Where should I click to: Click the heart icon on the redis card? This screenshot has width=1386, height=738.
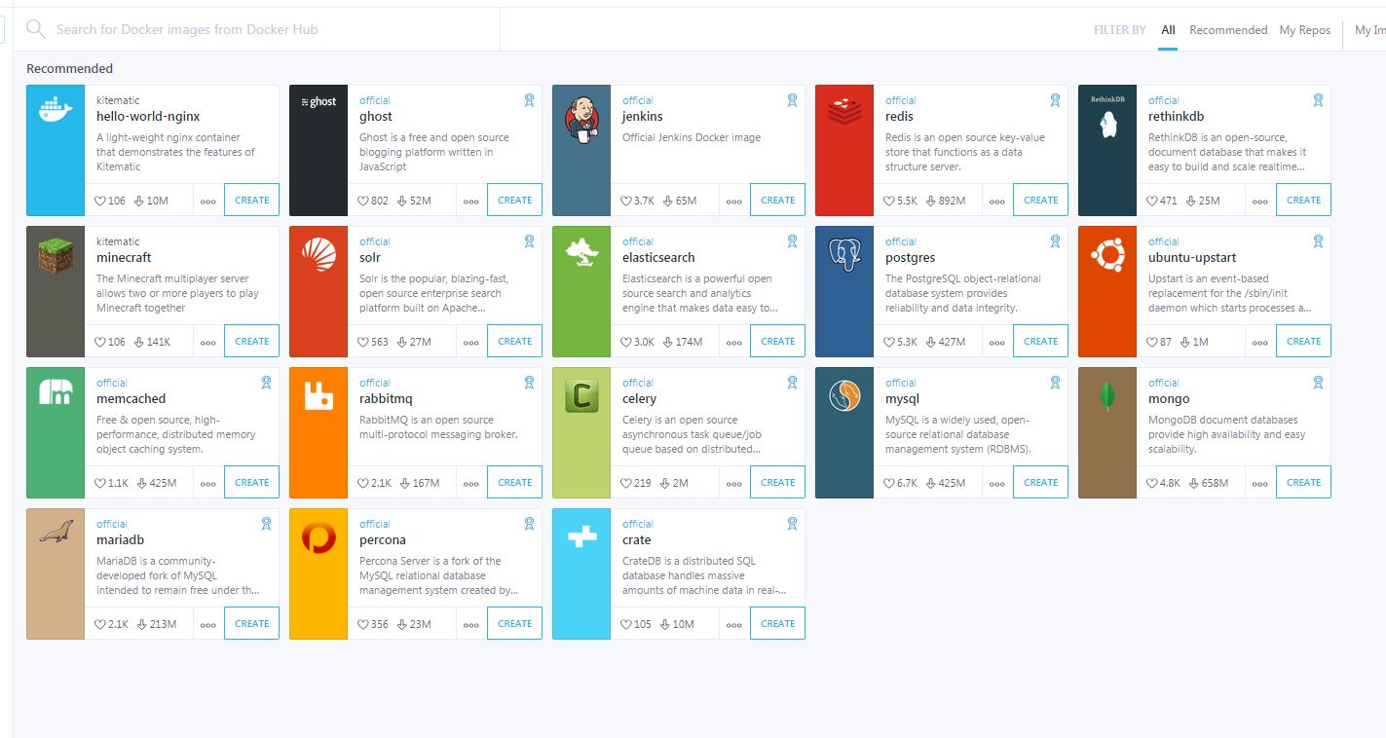(888, 201)
